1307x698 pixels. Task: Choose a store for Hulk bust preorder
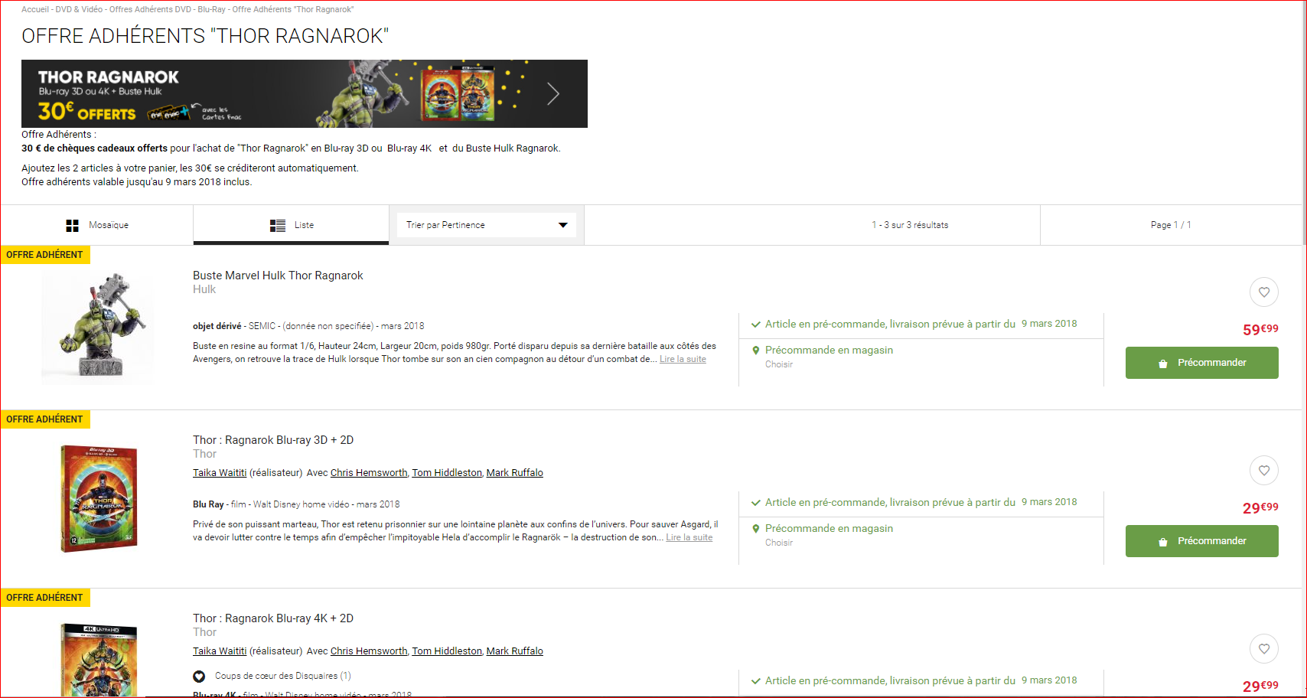779,364
